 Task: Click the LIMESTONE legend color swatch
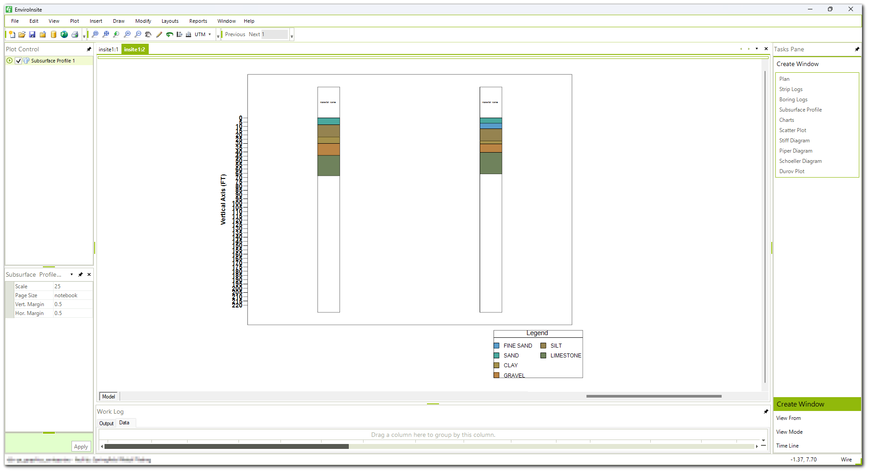[x=543, y=356]
